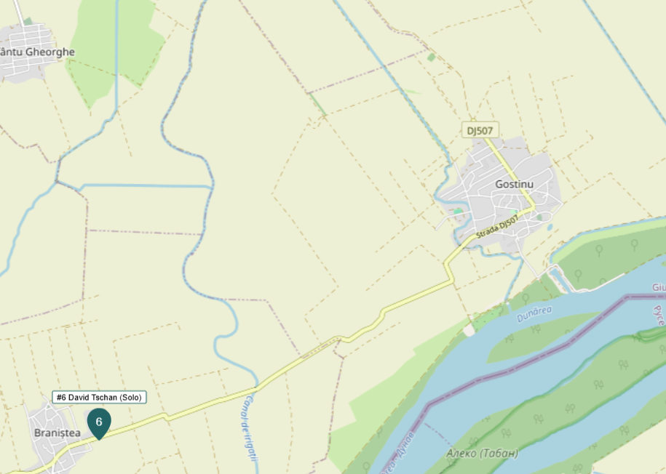Click the 'Strada DJ507' street name text

point(497,227)
